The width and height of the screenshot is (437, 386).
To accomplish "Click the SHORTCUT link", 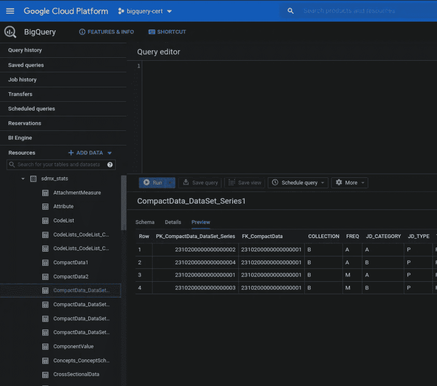I will click(x=167, y=32).
